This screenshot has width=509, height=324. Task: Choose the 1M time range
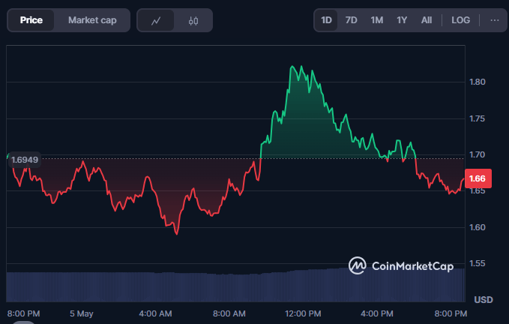click(x=376, y=20)
